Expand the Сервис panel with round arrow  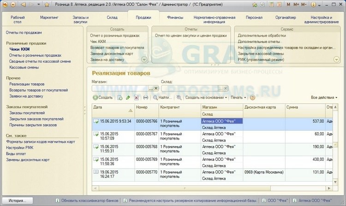pyautogui.click(x=336, y=59)
